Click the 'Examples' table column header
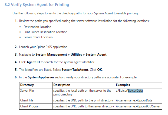The width and height of the screenshot is (168, 115). pos(123,85)
